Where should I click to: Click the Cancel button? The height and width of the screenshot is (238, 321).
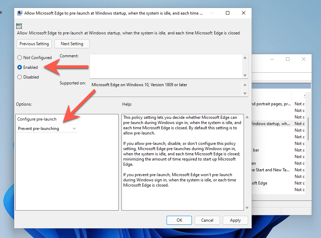[x=207, y=220]
